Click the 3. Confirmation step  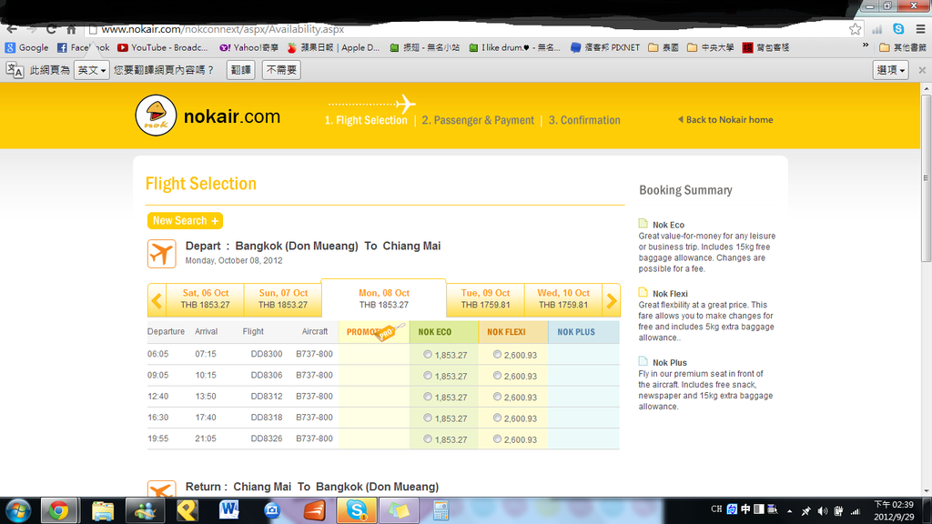click(584, 120)
